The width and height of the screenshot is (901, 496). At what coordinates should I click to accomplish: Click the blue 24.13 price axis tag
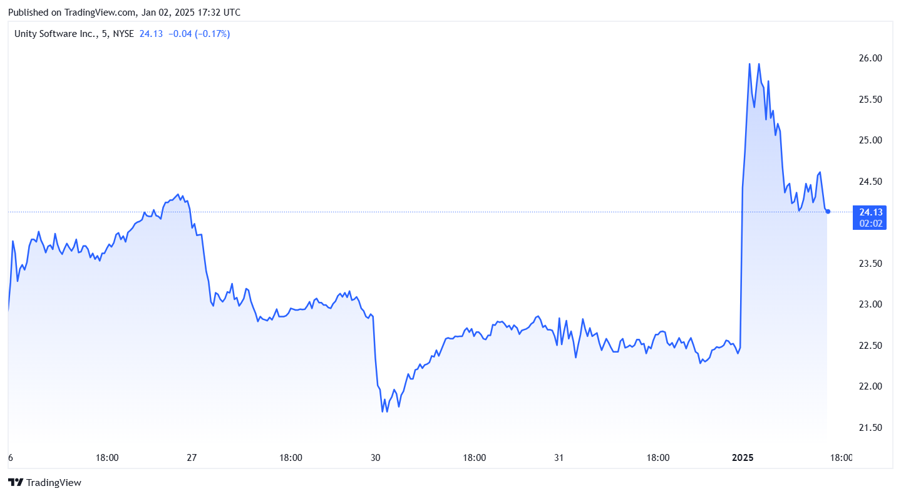pos(869,212)
